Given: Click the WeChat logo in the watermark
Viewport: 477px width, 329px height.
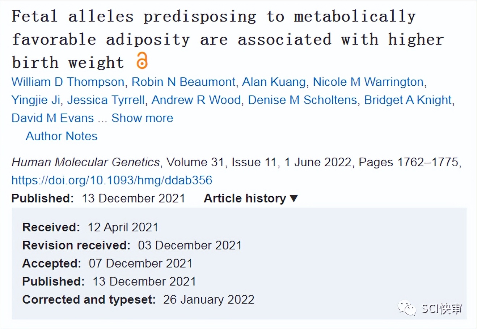Looking at the screenshot, I should [x=407, y=309].
